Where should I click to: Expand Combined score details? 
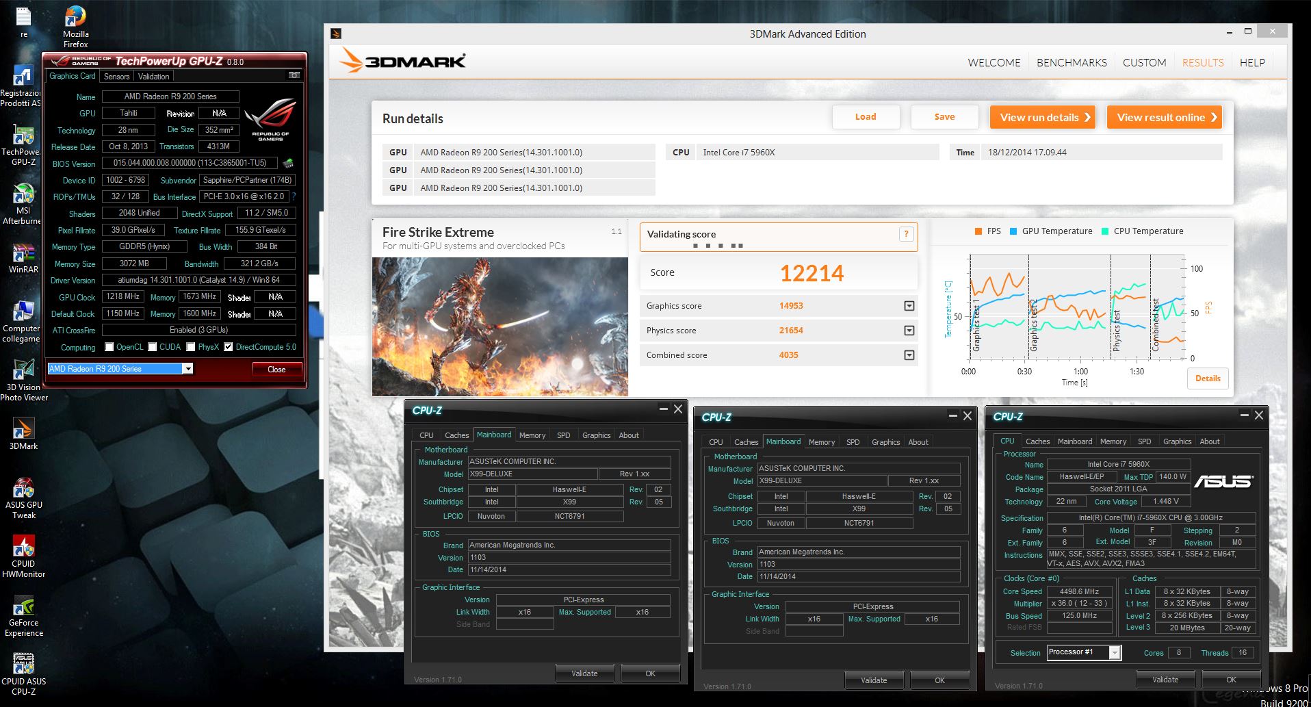tap(909, 355)
